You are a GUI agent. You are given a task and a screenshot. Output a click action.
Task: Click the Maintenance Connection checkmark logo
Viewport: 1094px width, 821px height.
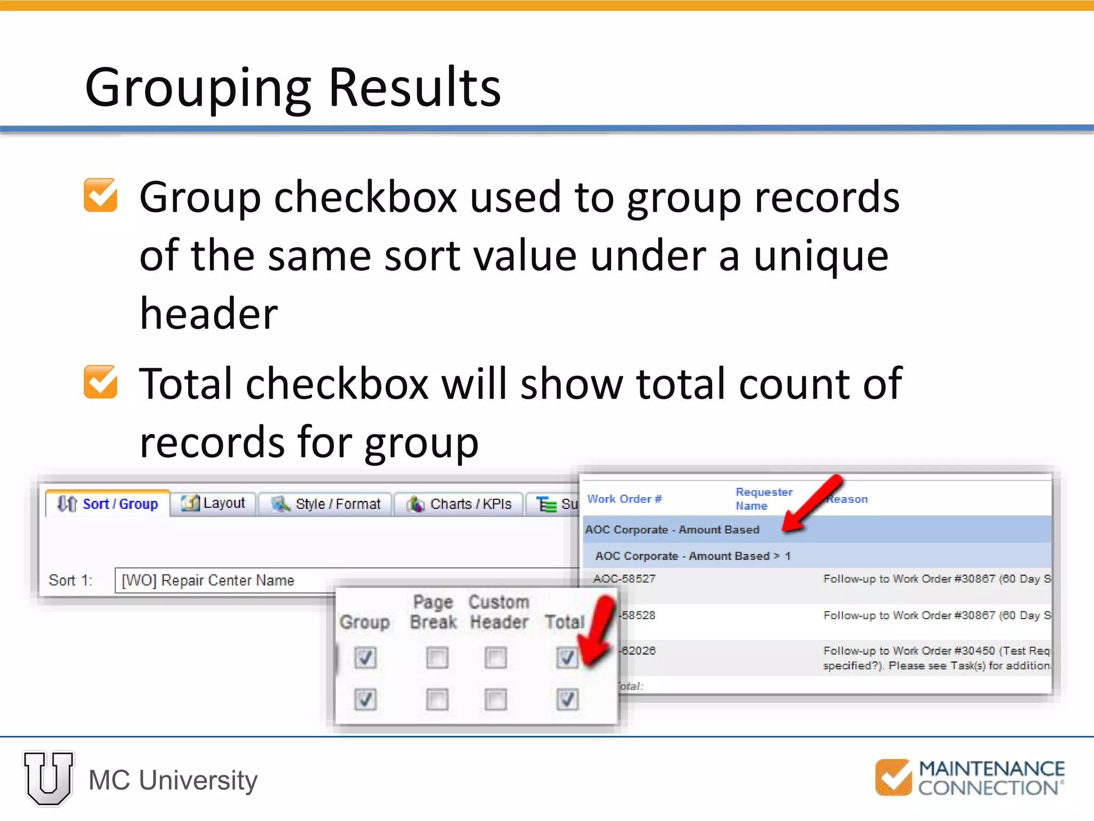[894, 778]
